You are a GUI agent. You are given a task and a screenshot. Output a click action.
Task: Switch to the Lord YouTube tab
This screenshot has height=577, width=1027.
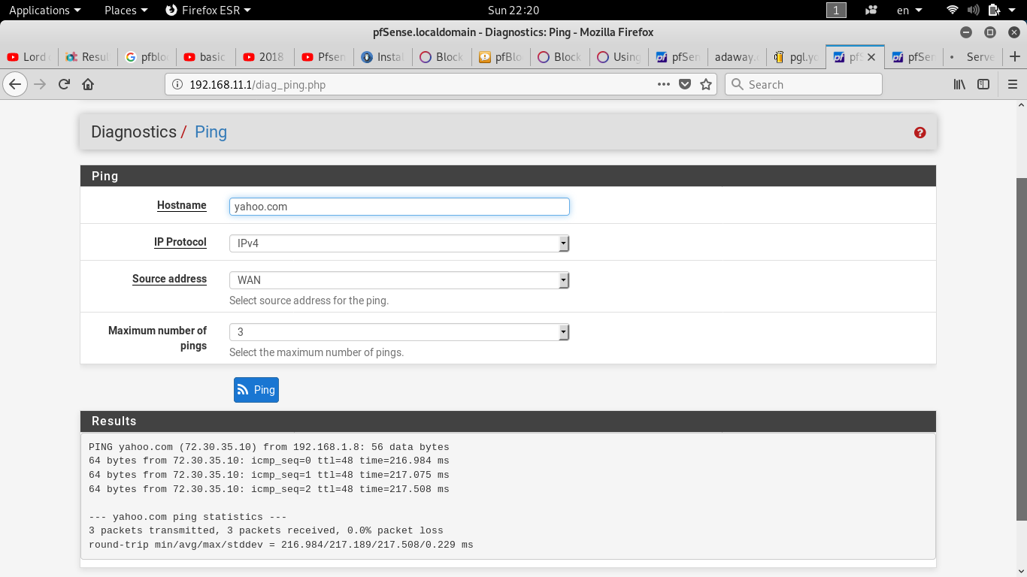pyautogui.click(x=29, y=56)
